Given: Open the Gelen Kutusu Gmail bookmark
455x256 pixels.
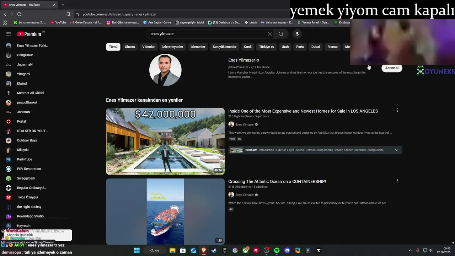Looking at the screenshot, I should [x=86, y=22].
